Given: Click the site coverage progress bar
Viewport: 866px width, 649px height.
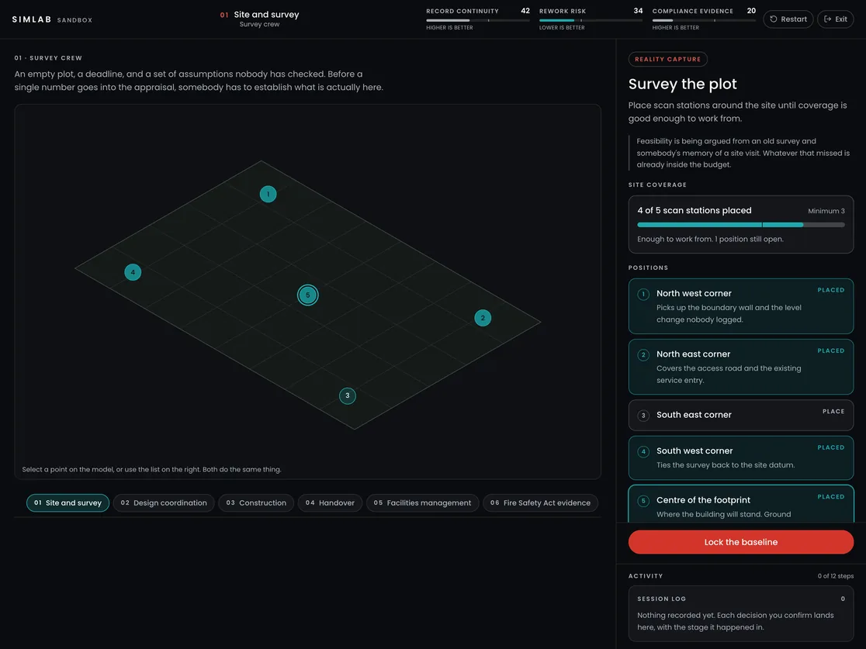Looking at the screenshot, I should [740, 225].
